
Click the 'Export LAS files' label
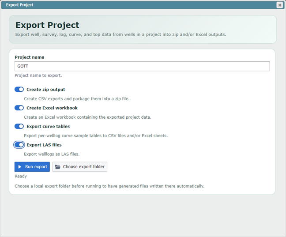click(x=44, y=145)
